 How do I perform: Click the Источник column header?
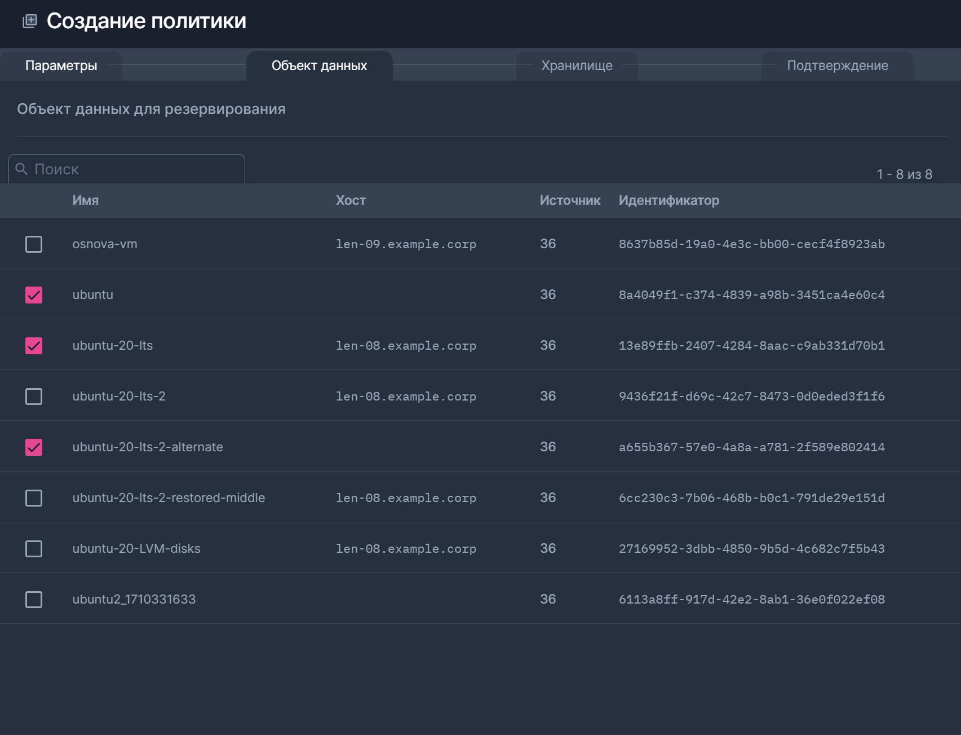570,200
